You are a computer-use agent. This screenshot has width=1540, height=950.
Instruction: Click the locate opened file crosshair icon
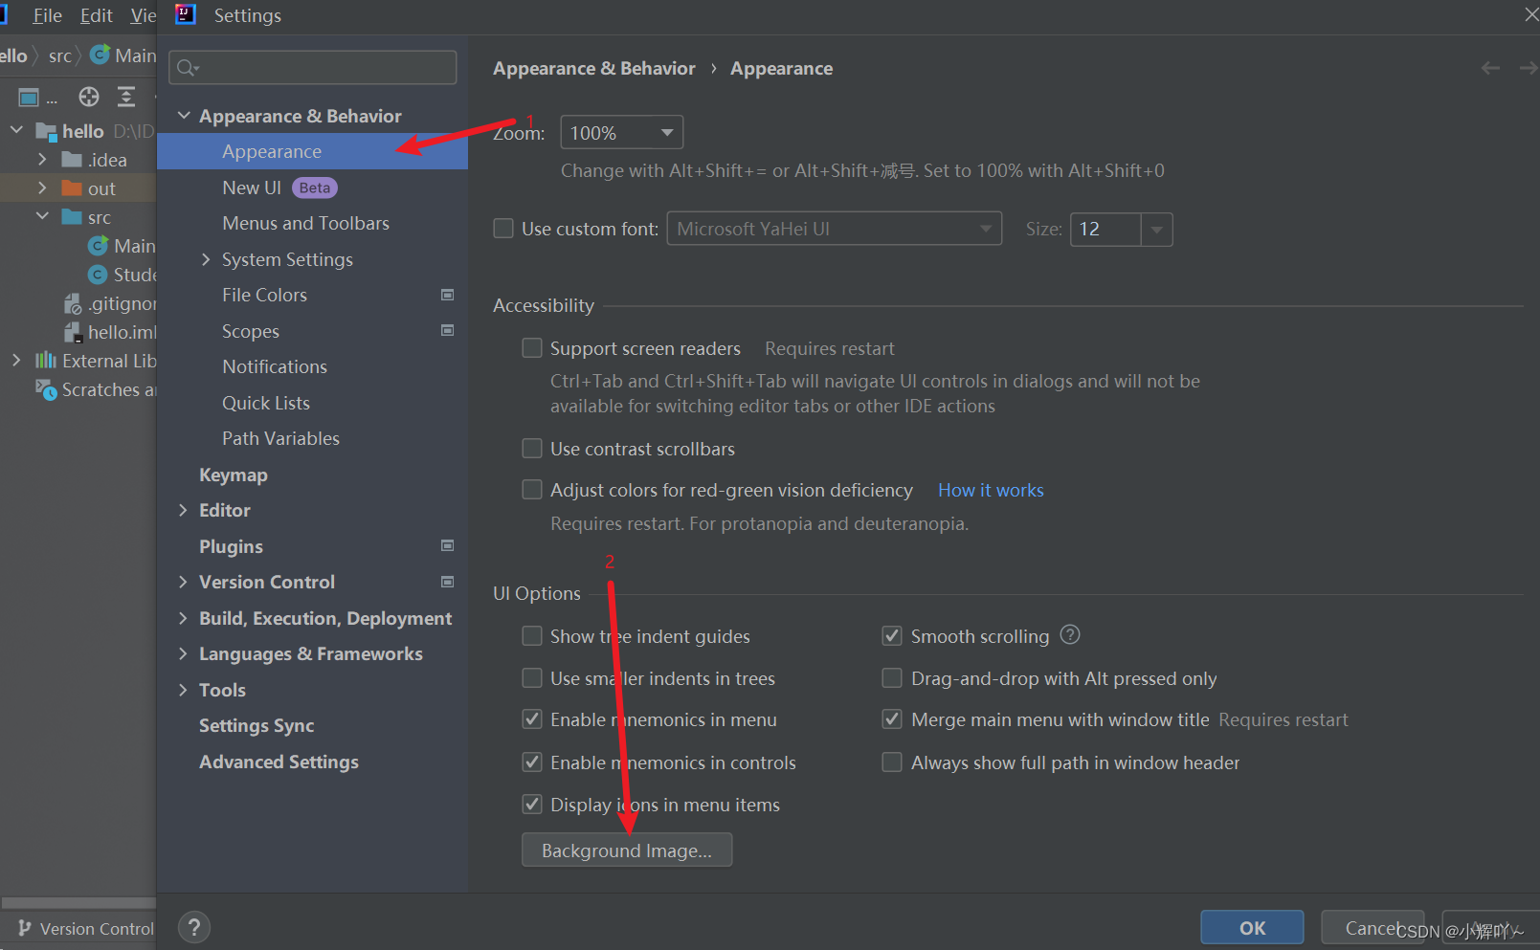tap(88, 96)
